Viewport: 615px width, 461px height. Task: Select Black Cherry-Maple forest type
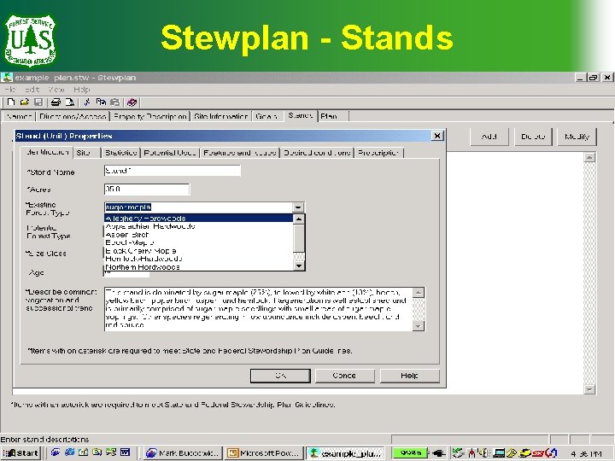[x=199, y=251]
